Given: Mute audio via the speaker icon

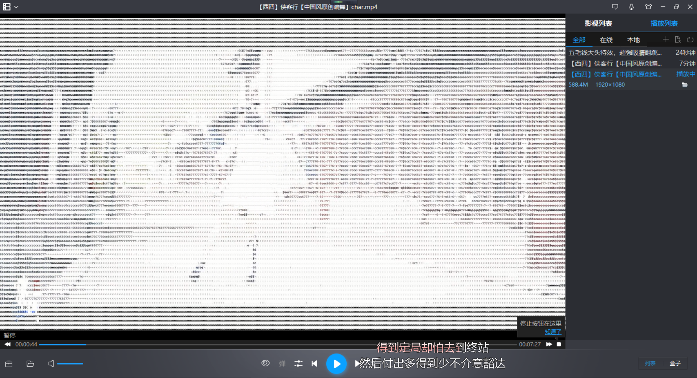Looking at the screenshot, I should (51, 364).
